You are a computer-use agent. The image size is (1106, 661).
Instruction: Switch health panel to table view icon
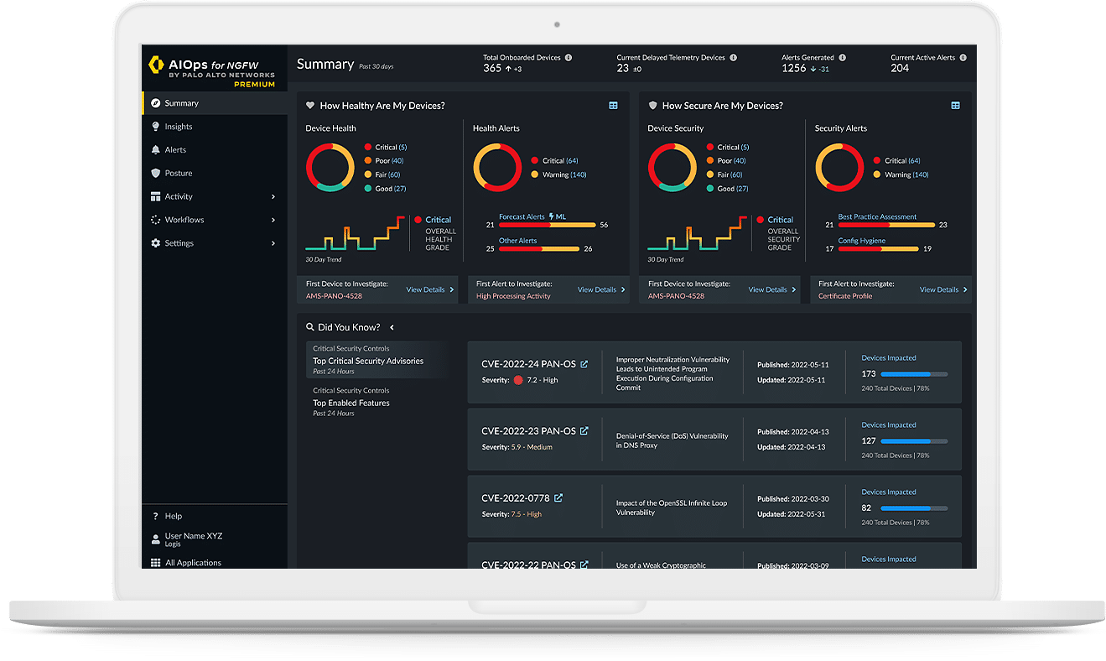pos(613,106)
